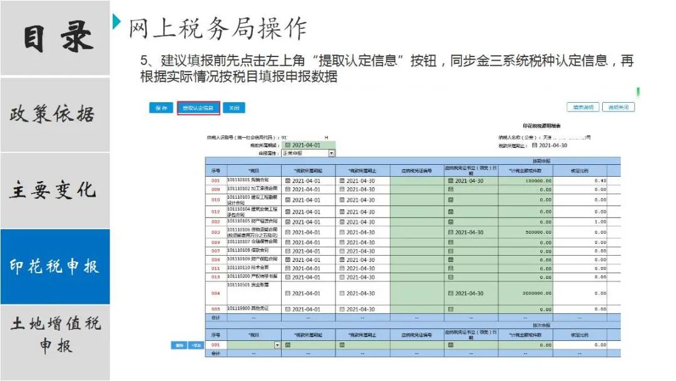Click the 印花税税源明细表 form title
This screenshot has width=676, height=381.
[x=541, y=126]
